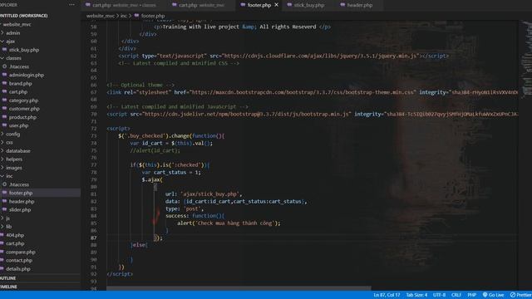Open customer.php in the file tree
The height and width of the screenshot is (299, 532).
tap(24, 109)
